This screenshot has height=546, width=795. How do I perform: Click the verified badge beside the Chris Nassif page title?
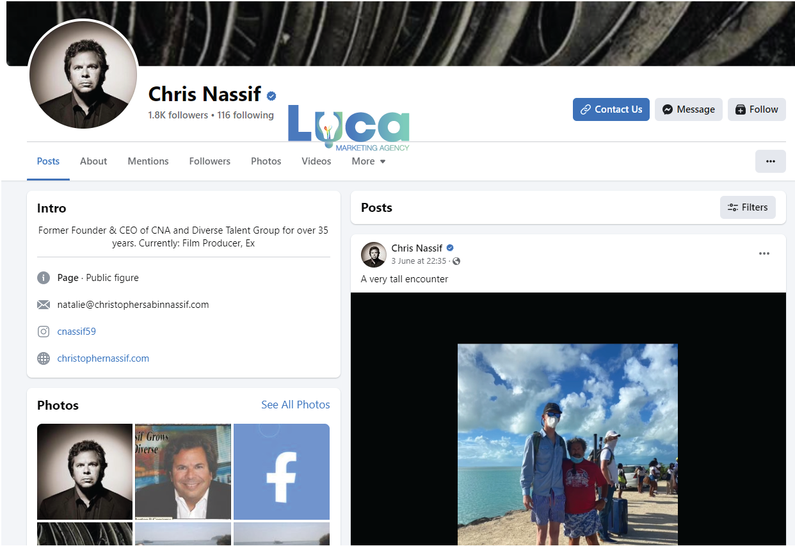pyautogui.click(x=271, y=96)
